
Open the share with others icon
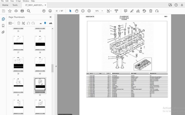point(170,5)
